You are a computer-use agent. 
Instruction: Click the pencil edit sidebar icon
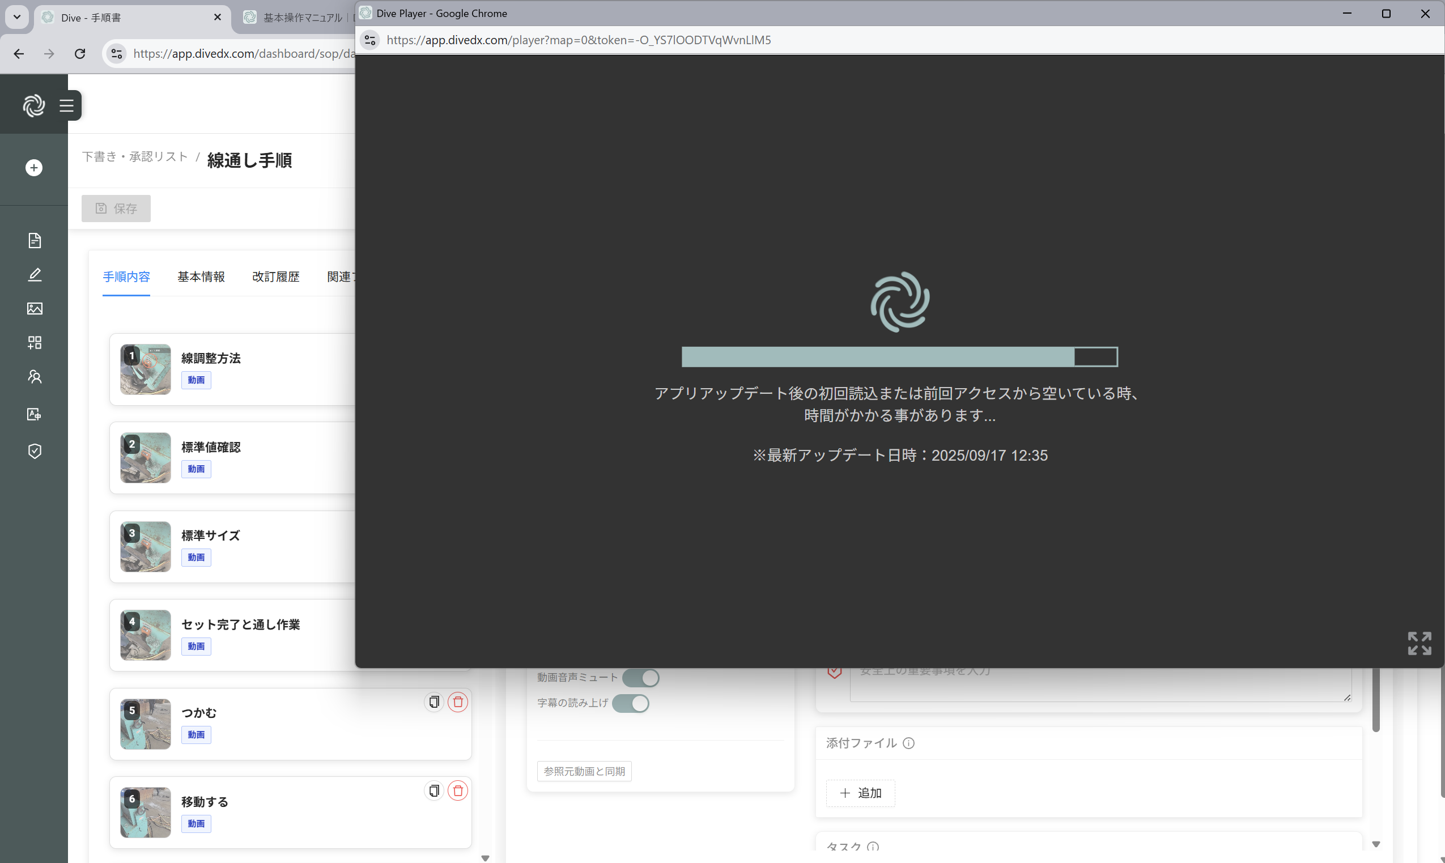(x=35, y=274)
